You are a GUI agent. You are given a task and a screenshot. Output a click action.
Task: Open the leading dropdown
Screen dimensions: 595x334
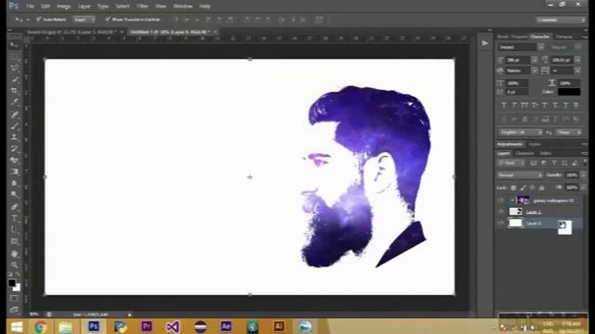[577, 59]
